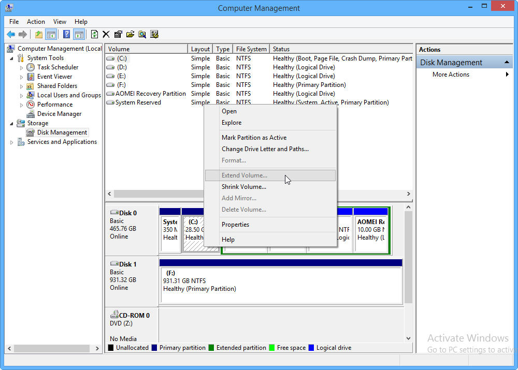Toggle the Show/Hide Console Tree button
Image resolution: width=518 pixels, height=370 pixels.
51,35
